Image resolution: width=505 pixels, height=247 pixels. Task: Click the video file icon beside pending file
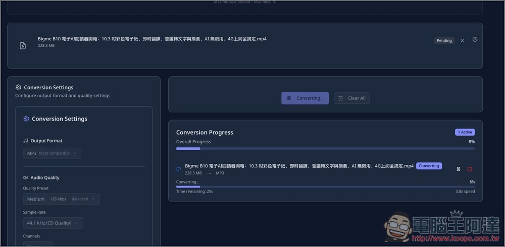click(23, 46)
